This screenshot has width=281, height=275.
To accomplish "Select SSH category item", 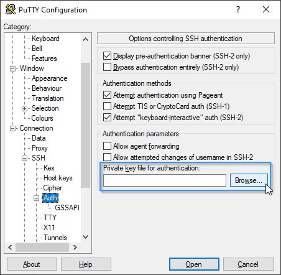I will 39,158.
